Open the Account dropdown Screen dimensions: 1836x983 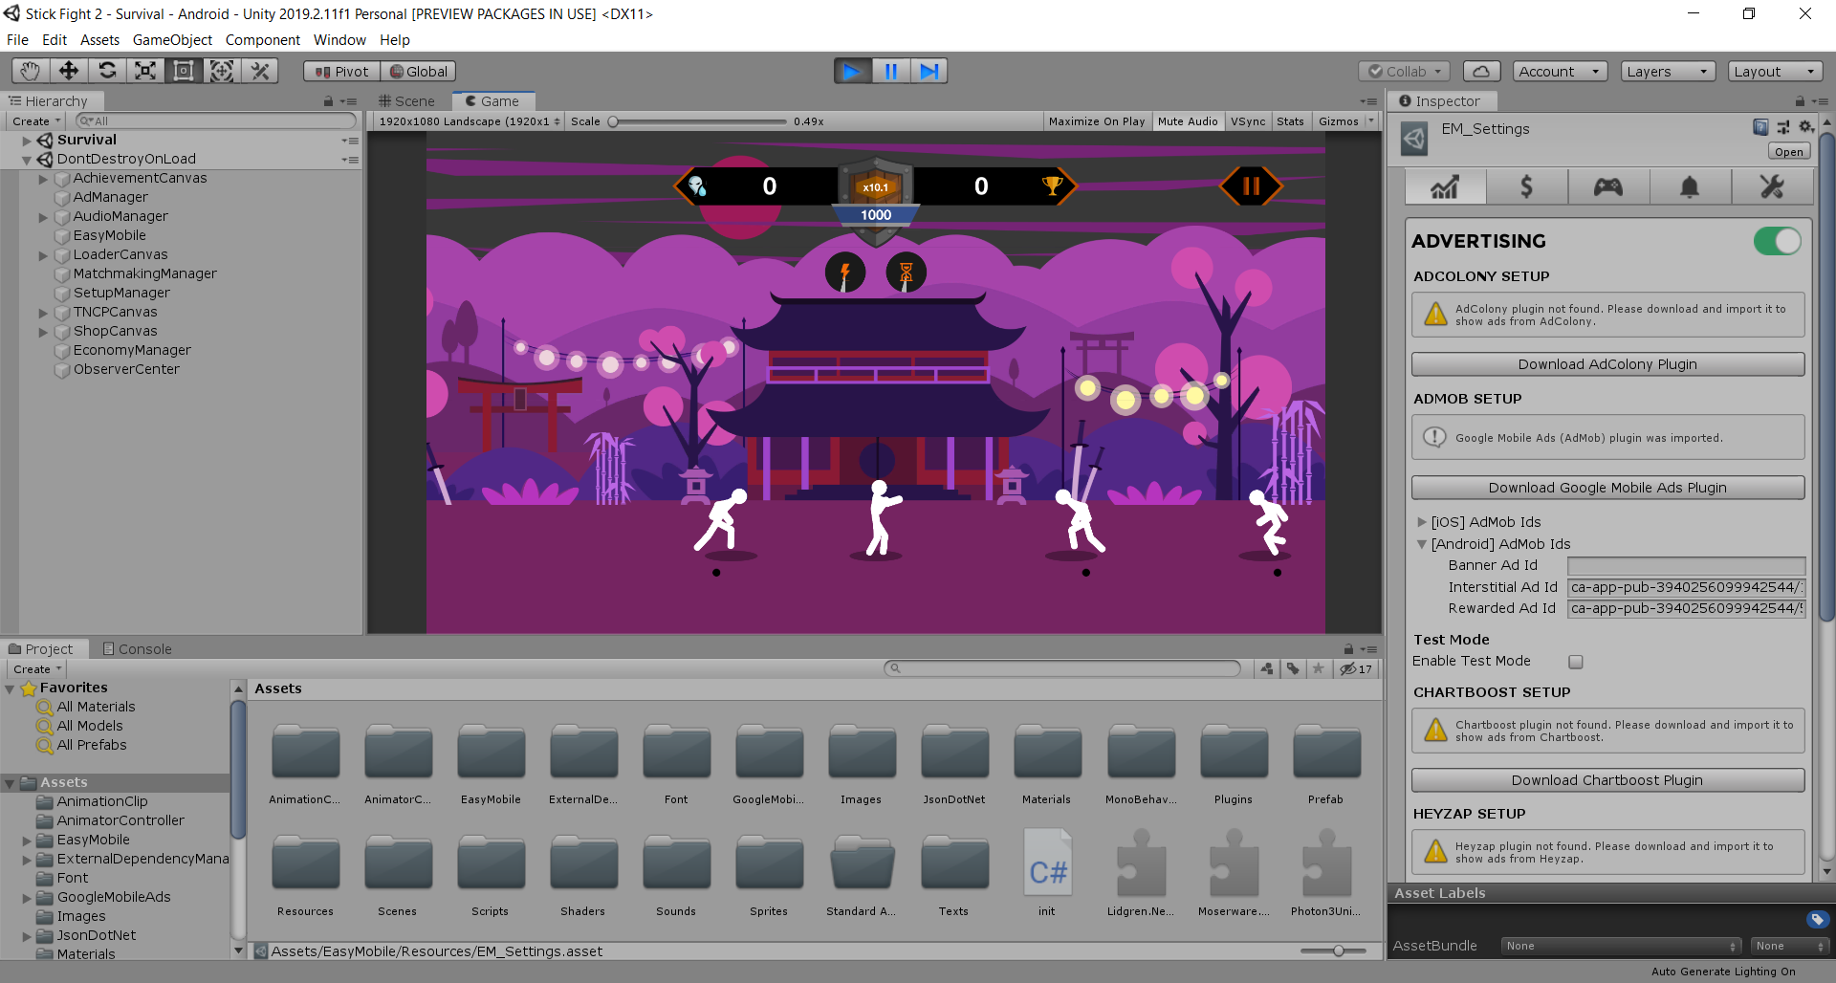pyautogui.click(x=1561, y=72)
